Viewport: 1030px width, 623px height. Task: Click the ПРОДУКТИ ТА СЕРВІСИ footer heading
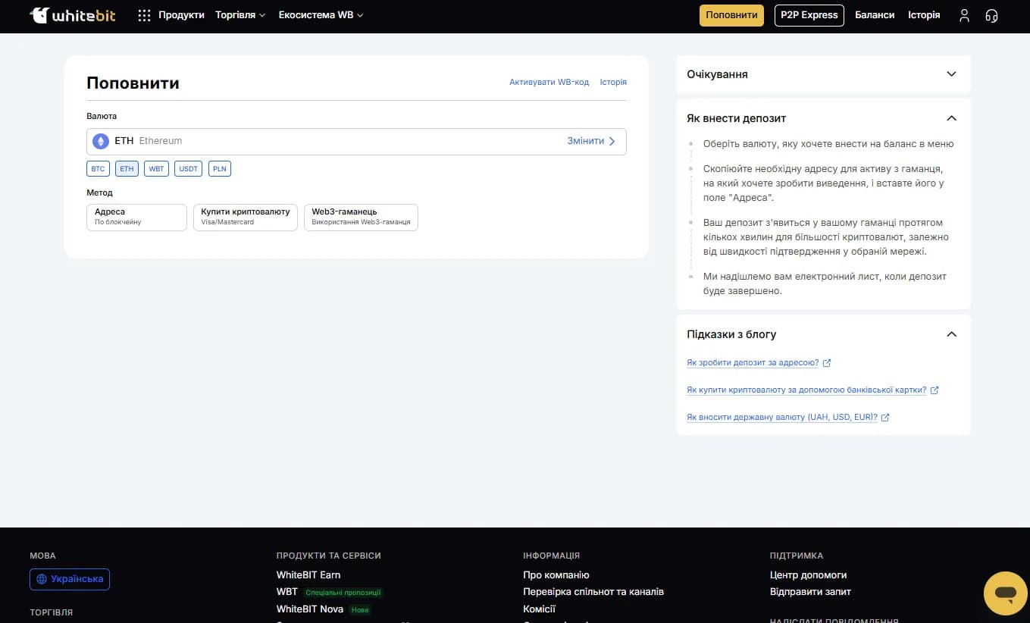(329, 556)
